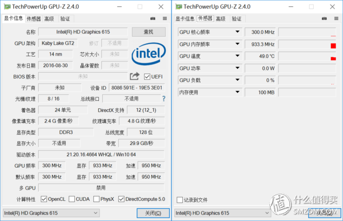Screen dimensions: 343x221
Task: Minimize the right GPU-Z sensor window
Action: (291, 7)
